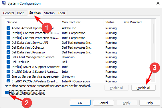Viewport: 162px width, 108px height.
Task: Go to the Startup tab
Action: coord(50,13)
